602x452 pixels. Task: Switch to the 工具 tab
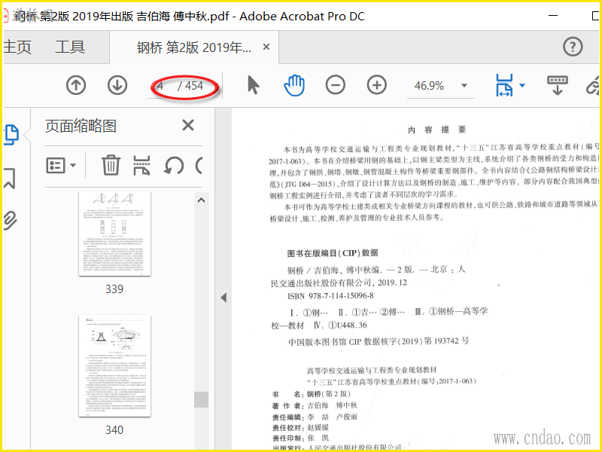tap(70, 47)
